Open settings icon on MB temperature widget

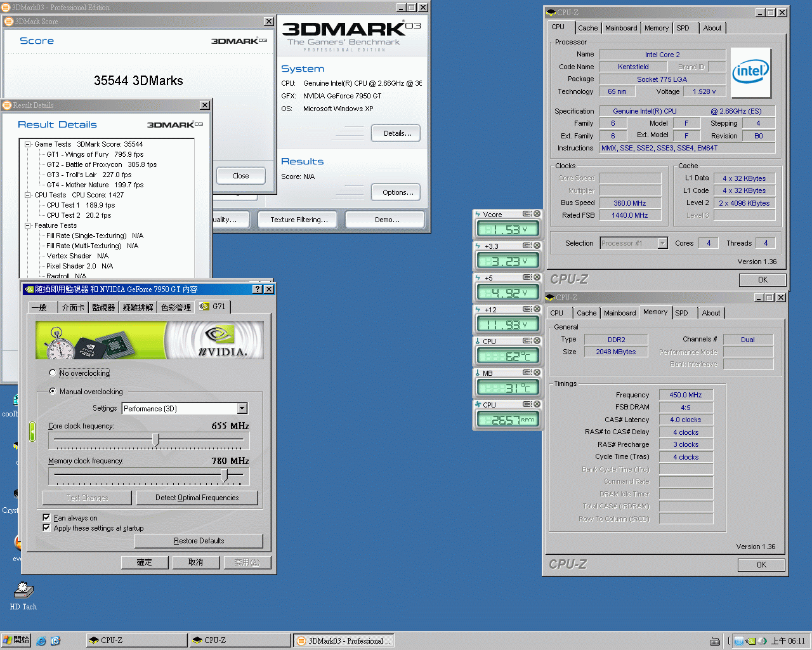click(527, 373)
